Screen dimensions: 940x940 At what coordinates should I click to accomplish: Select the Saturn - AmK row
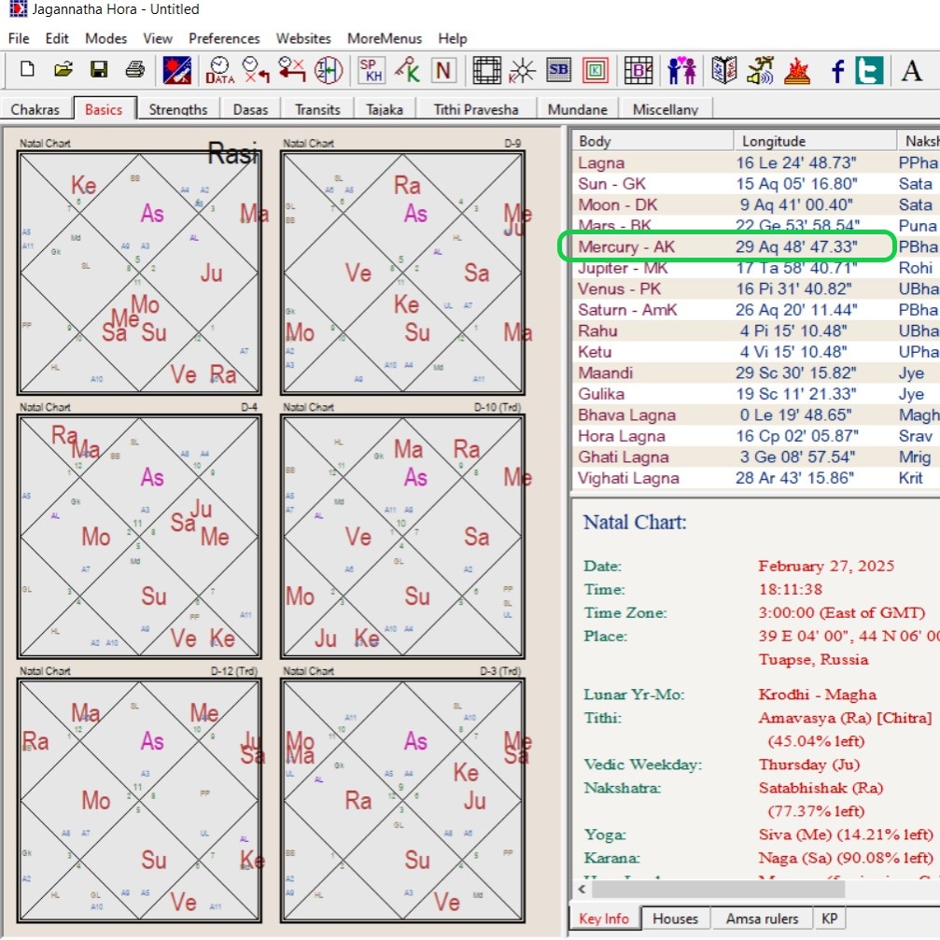755,309
